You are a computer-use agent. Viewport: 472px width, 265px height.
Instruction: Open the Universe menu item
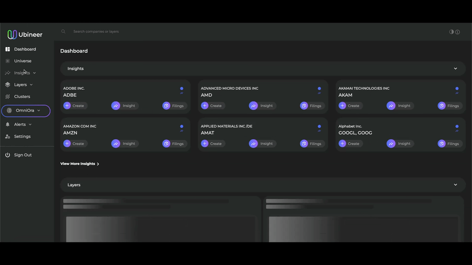(x=23, y=61)
